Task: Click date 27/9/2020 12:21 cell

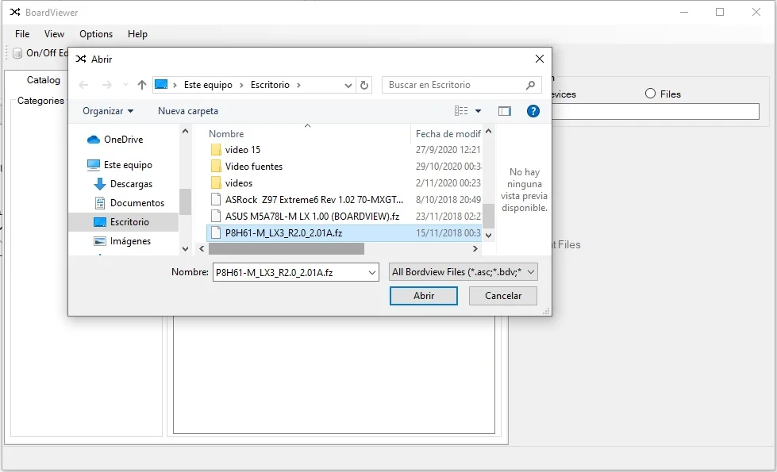Action: 448,150
